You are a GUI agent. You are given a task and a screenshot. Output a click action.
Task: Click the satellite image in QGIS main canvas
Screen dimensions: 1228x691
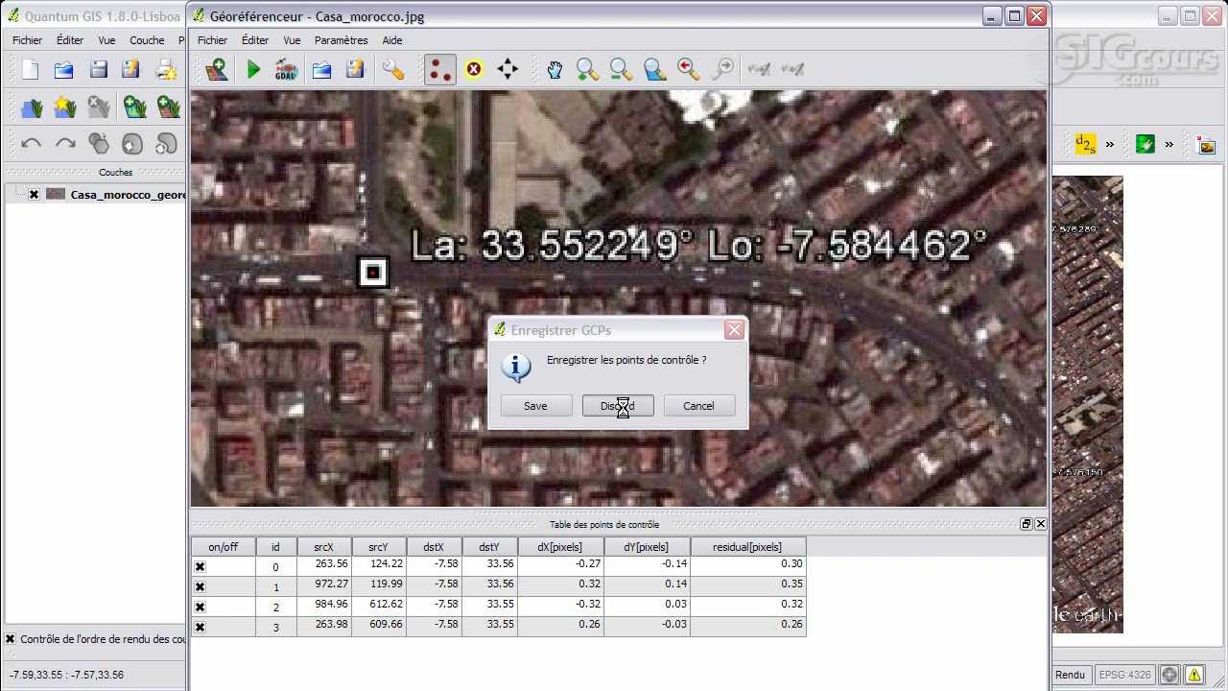[1088, 403]
